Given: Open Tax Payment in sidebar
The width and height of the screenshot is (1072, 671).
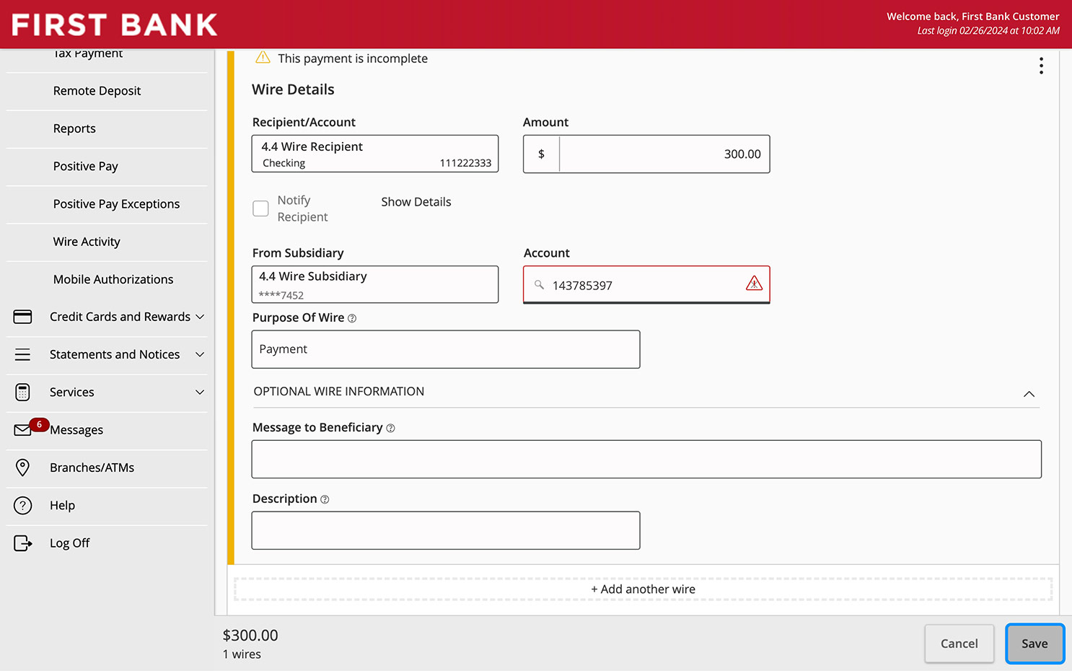Looking at the screenshot, I should 88,53.
